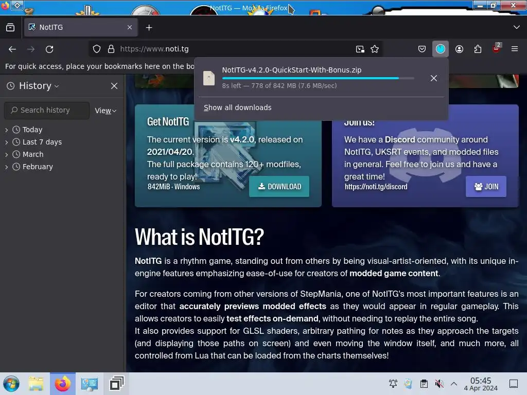List all tabs dropdown arrow
The height and width of the screenshot is (395, 527).
[517, 27]
